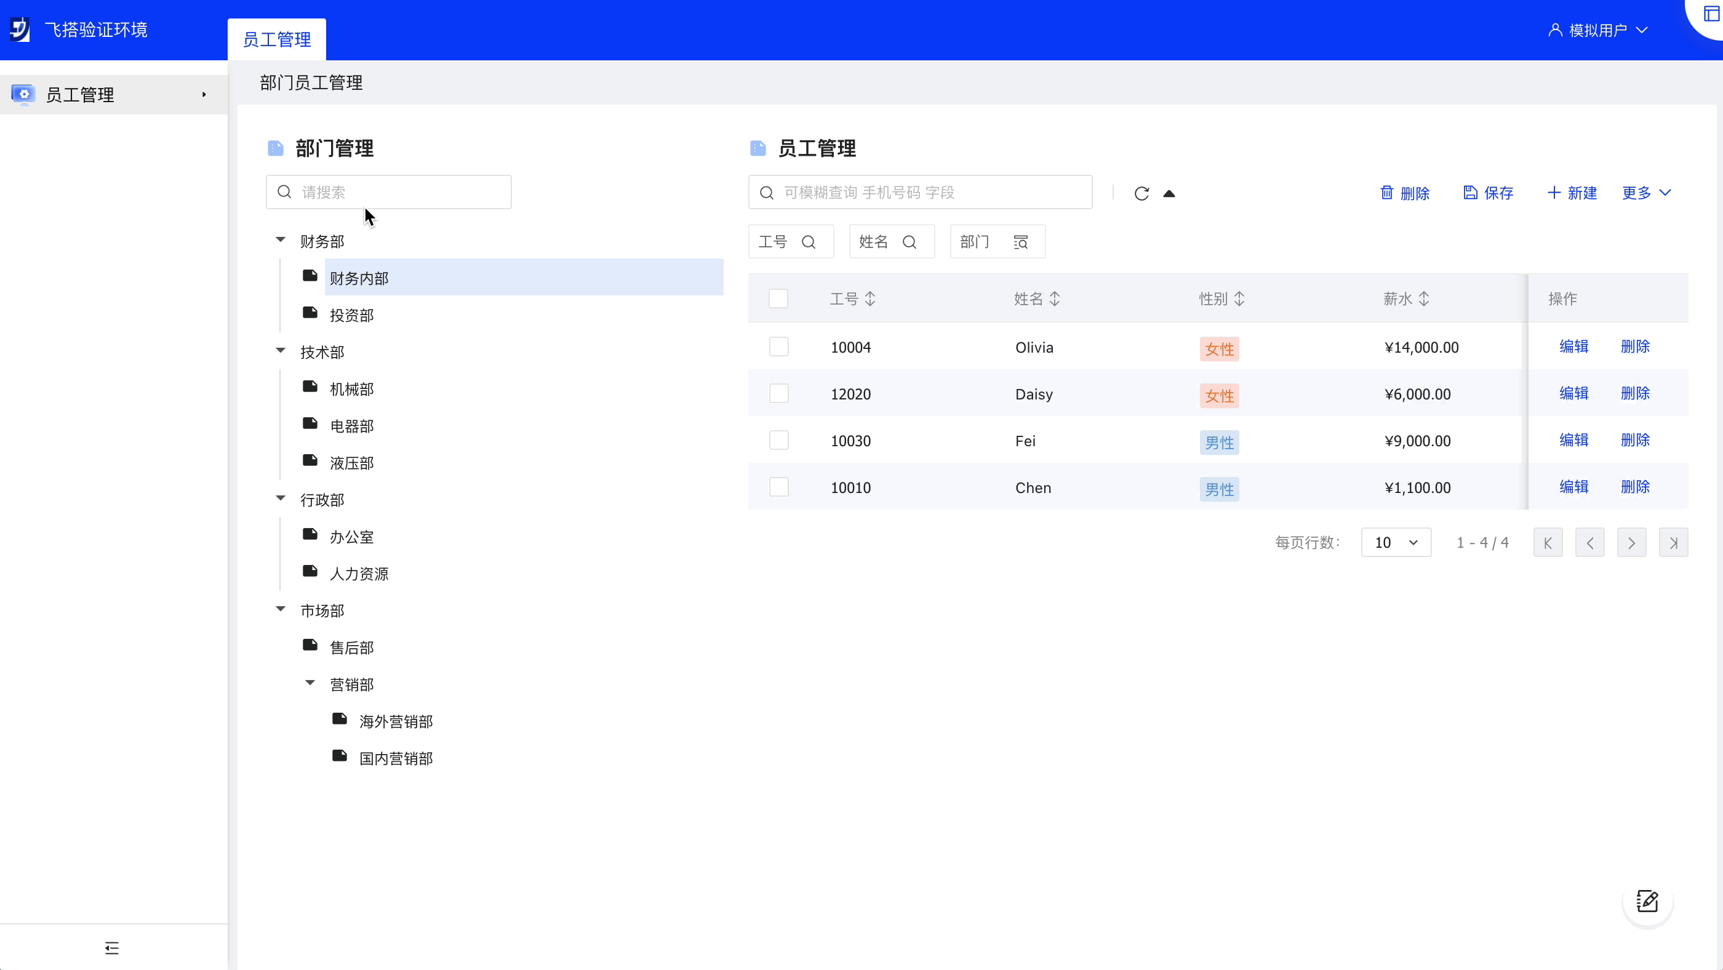Viewport: 1723px width, 970px height.
Task: Open the 部门 filter lookup icon
Action: point(1021,242)
